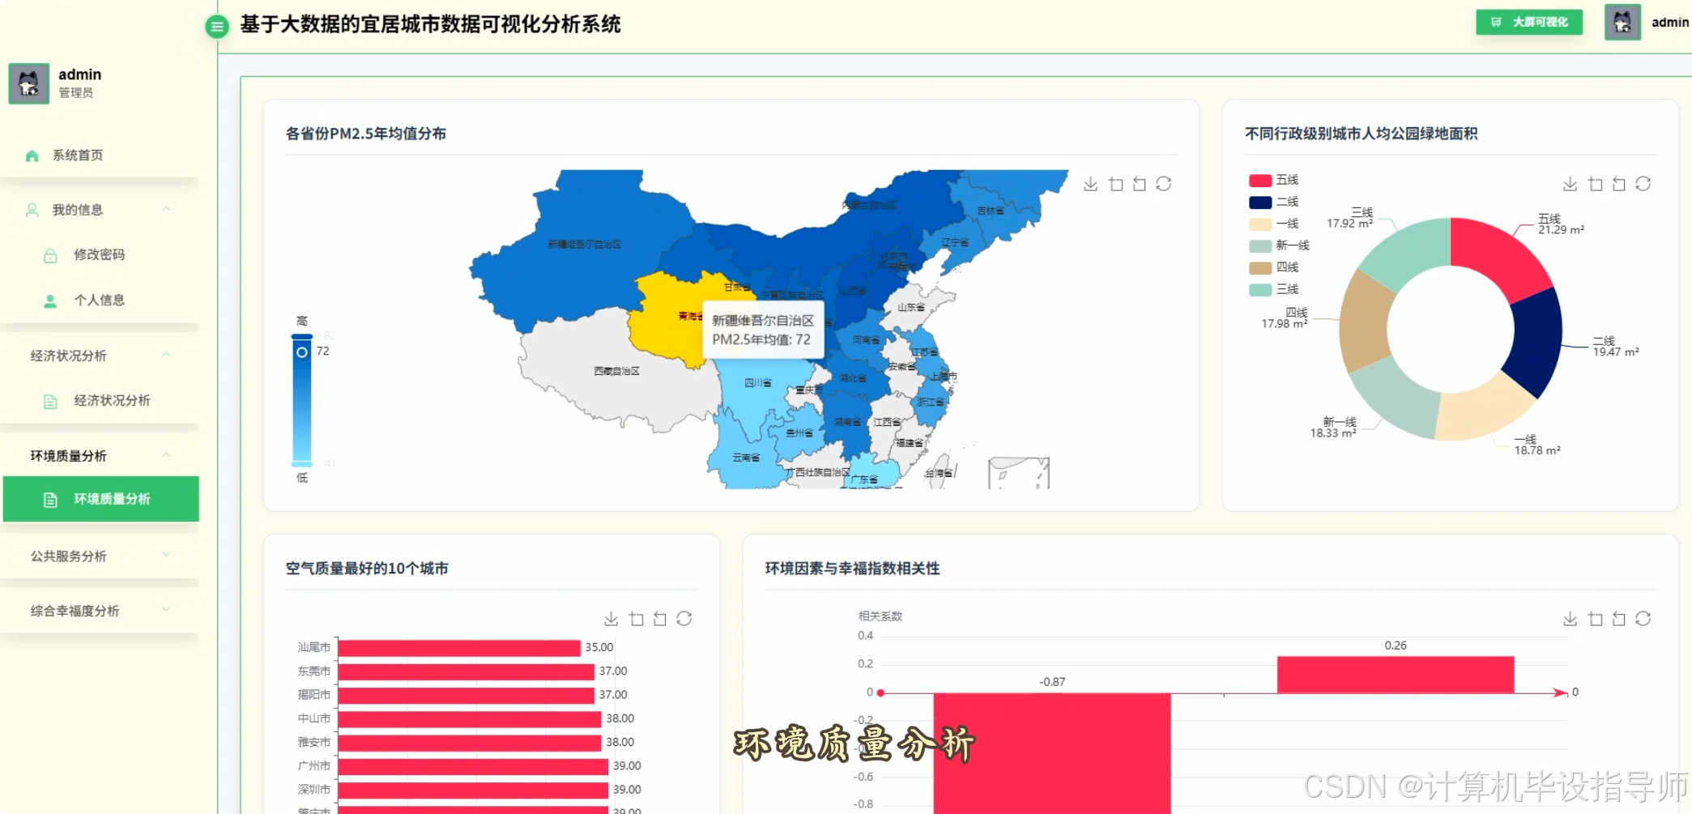Collapse the 环境质量分析 group chevron
Viewport: 1692px width, 814px height.
pyautogui.click(x=166, y=455)
